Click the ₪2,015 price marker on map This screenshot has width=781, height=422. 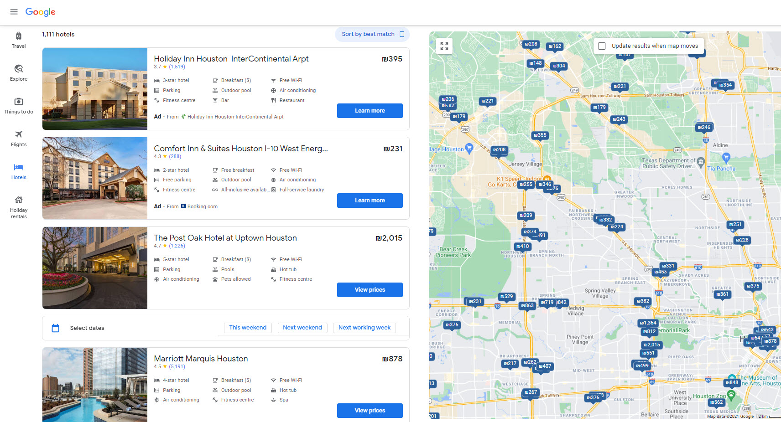[652, 345]
